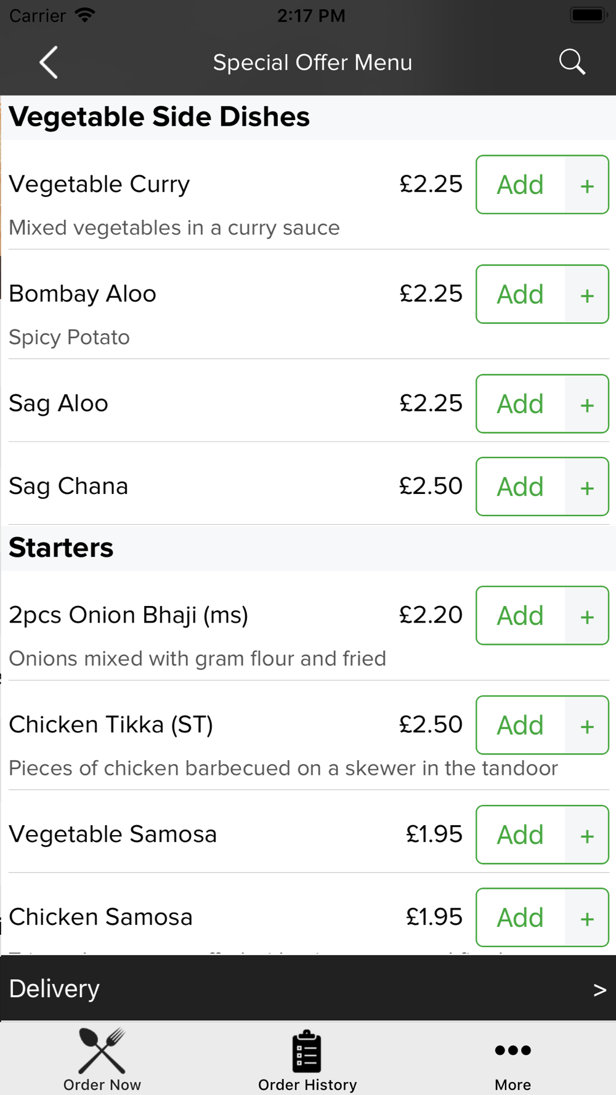Tap the plus next to Sag Chana
Screen dimensions: 616x1095
[587, 487]
